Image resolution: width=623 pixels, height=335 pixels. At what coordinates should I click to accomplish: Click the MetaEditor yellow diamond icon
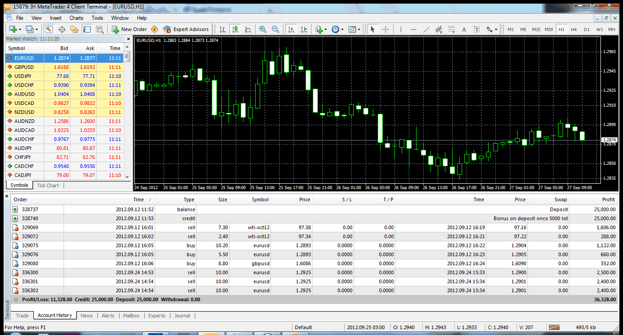coord(155,29)
